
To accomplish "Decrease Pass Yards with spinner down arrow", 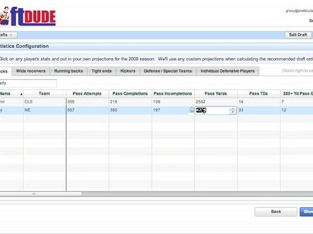I will click(x=233, y=112).
